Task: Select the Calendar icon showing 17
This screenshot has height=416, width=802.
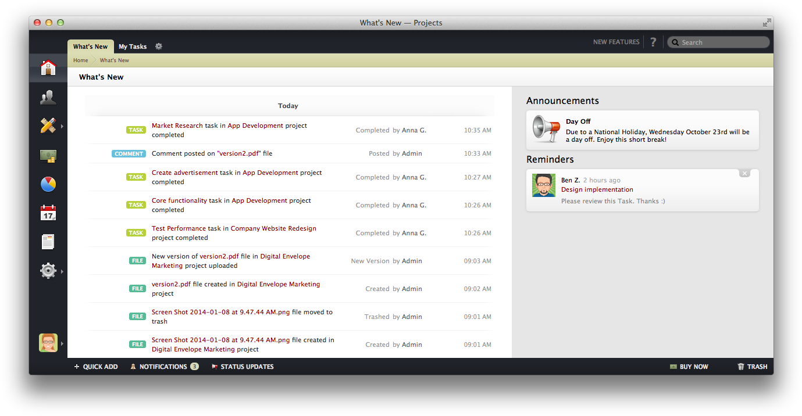Action: click(48, 213)
